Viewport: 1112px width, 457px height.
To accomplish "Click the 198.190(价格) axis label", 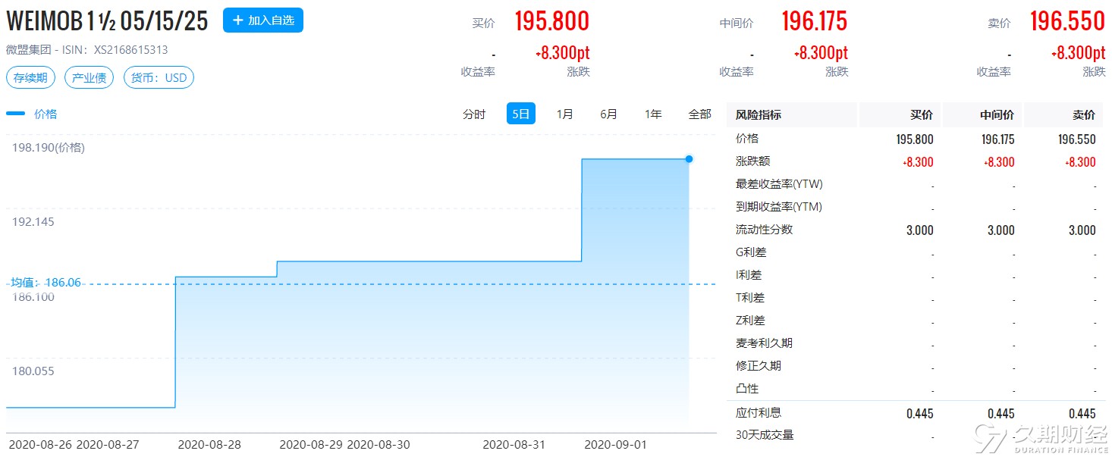I will pyautogui.click(x=49, y=148).
